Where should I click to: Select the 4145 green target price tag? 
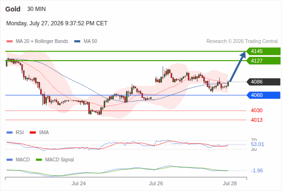(x=263, y=51)
